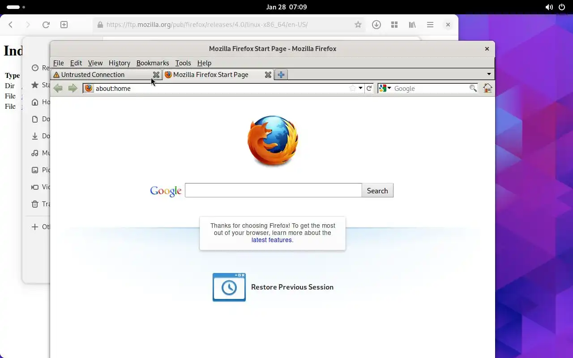
Task: Open the Tools menu
Action: (x=183, y=63)
